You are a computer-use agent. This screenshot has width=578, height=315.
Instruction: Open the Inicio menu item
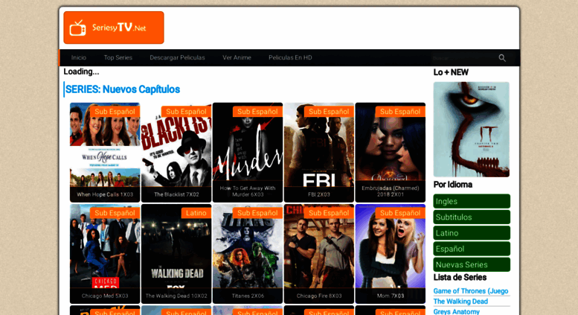coord(79,57)
